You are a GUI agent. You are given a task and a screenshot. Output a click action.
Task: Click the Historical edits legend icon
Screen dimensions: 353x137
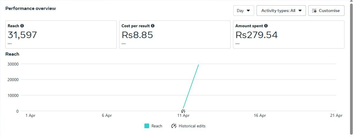174,126
